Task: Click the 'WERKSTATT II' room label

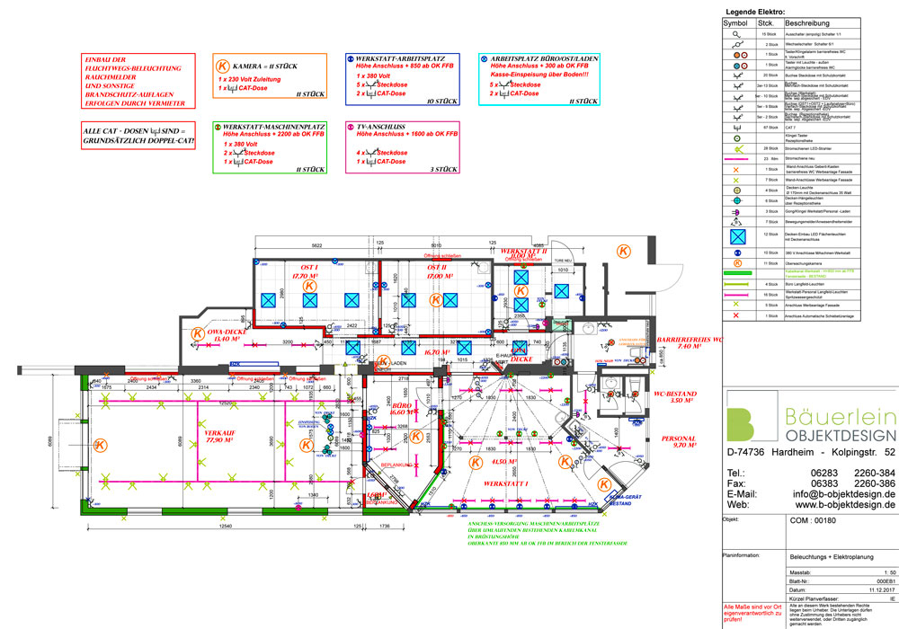Action: (x=523, y=252)
